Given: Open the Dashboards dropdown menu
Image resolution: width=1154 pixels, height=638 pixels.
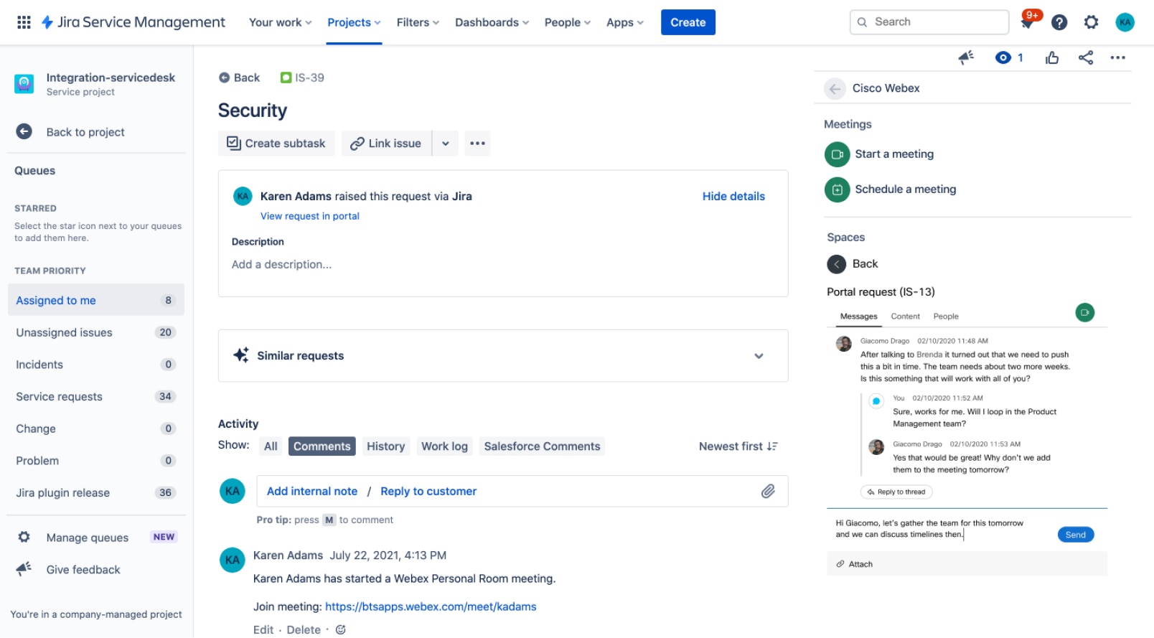Looking at the screenshot, I should 492,22.
